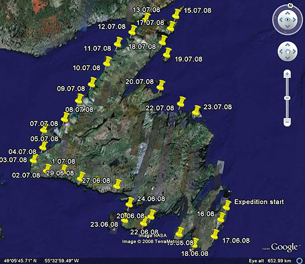
Task: Click the Google logo
Action: (x=284, y=248)
